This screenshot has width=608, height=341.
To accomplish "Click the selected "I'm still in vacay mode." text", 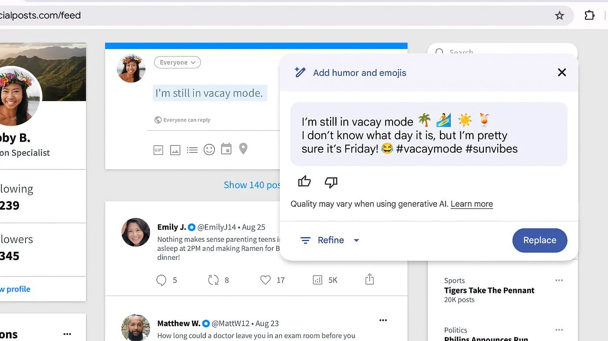I will tap(209, 93).
